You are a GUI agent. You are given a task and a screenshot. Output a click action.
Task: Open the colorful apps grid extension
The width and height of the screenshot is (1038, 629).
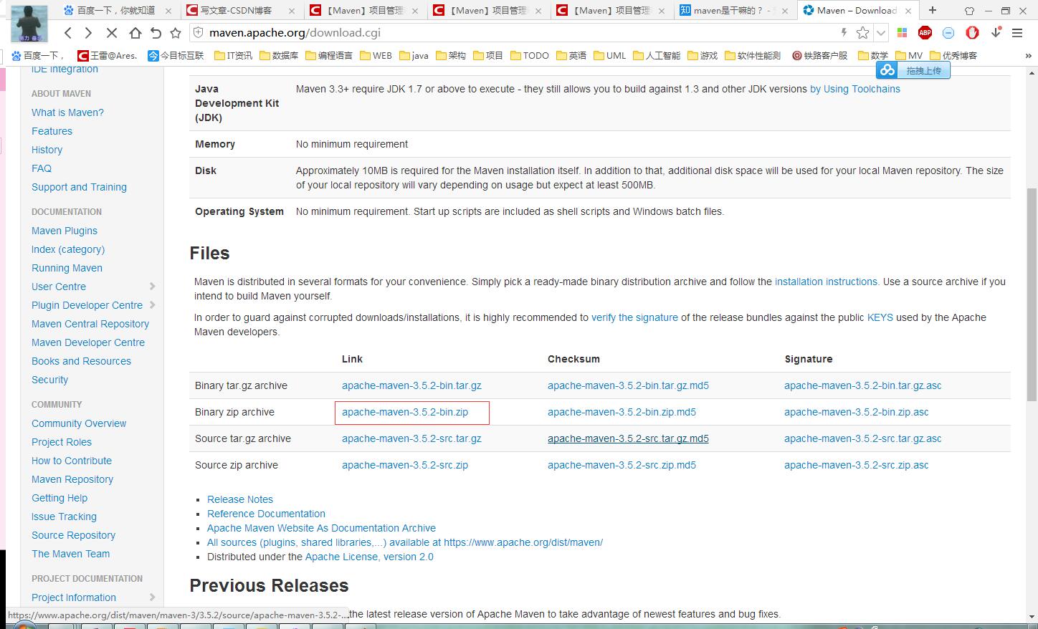[903, 33]
